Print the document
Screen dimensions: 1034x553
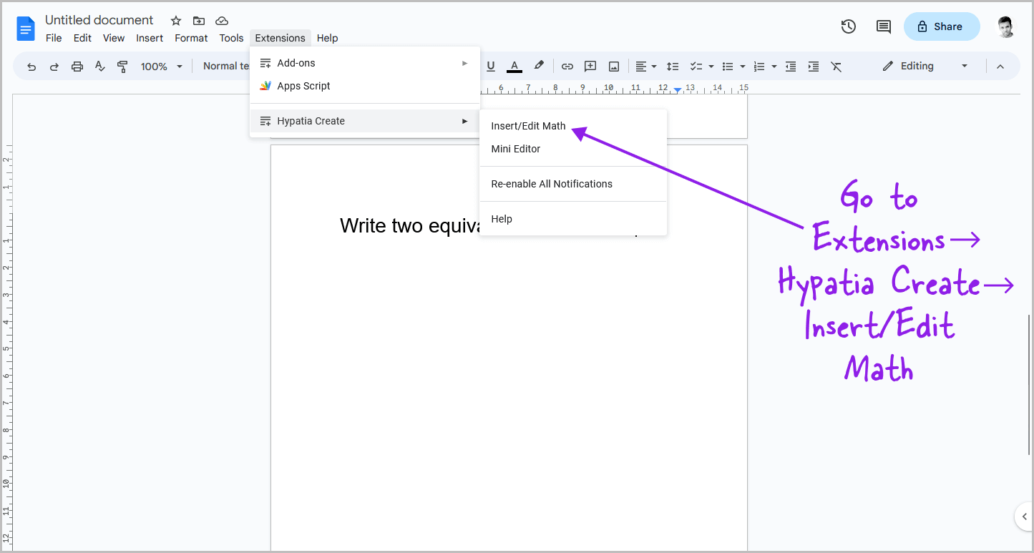click(x=77, y=67)
